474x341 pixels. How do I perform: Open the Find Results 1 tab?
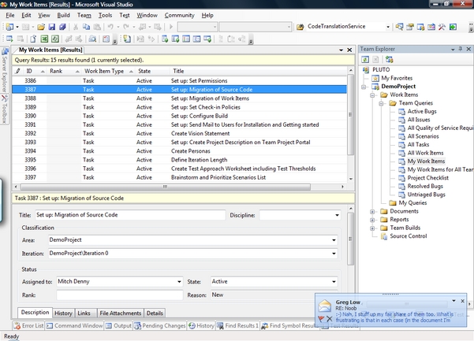coord(238,325)
